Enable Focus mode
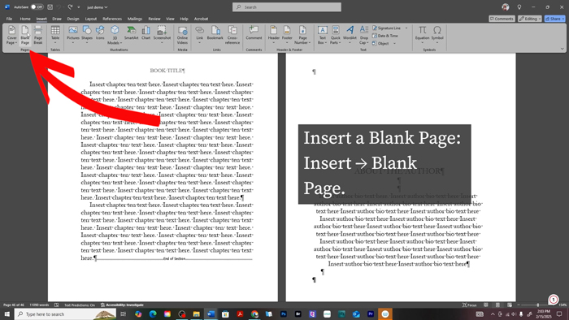This screenshot has height=320, width=569. [470, 305]
